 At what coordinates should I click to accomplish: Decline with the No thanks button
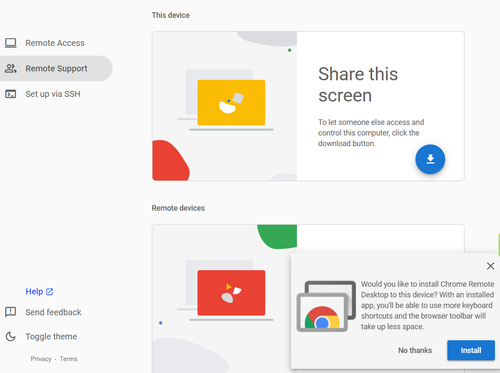(415, 350)
